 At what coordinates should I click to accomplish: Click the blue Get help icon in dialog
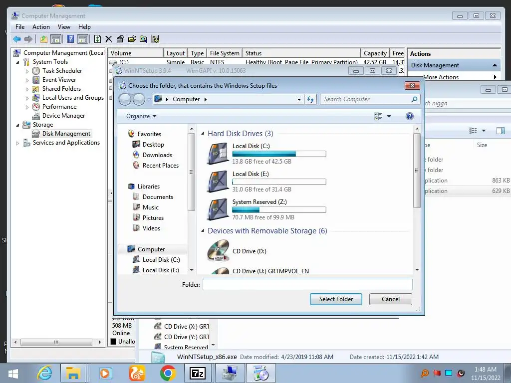point(410,116)
